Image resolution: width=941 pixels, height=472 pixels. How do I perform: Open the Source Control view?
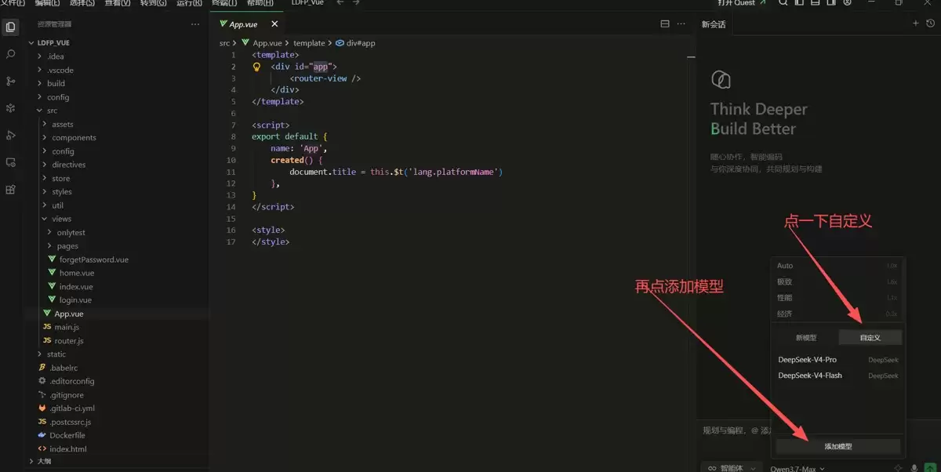tap(11, 82)
